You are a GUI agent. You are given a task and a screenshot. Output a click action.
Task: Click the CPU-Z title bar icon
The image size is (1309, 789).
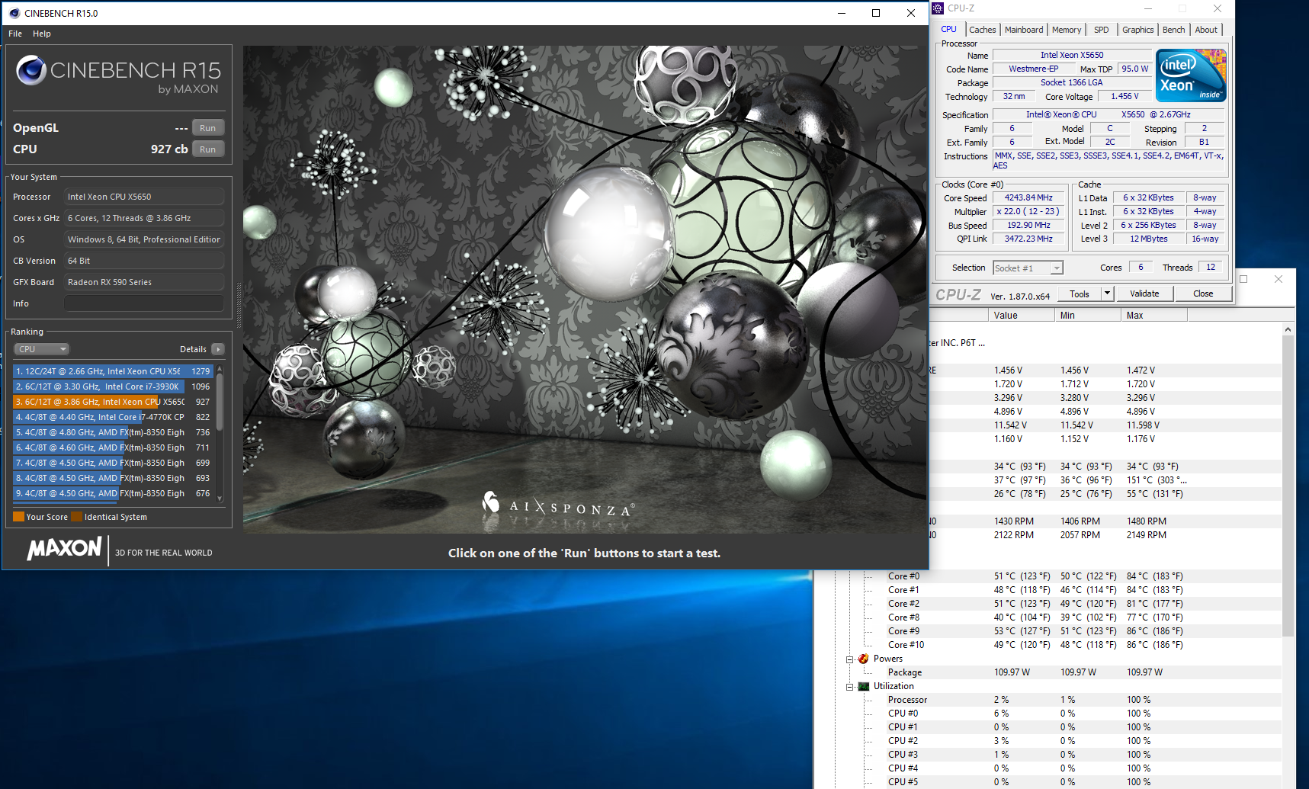[938, 8]
